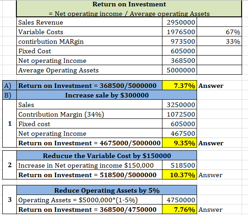248x215 pixels.
Task: Click the Sales value 3250000
Action: coord(179,104)
